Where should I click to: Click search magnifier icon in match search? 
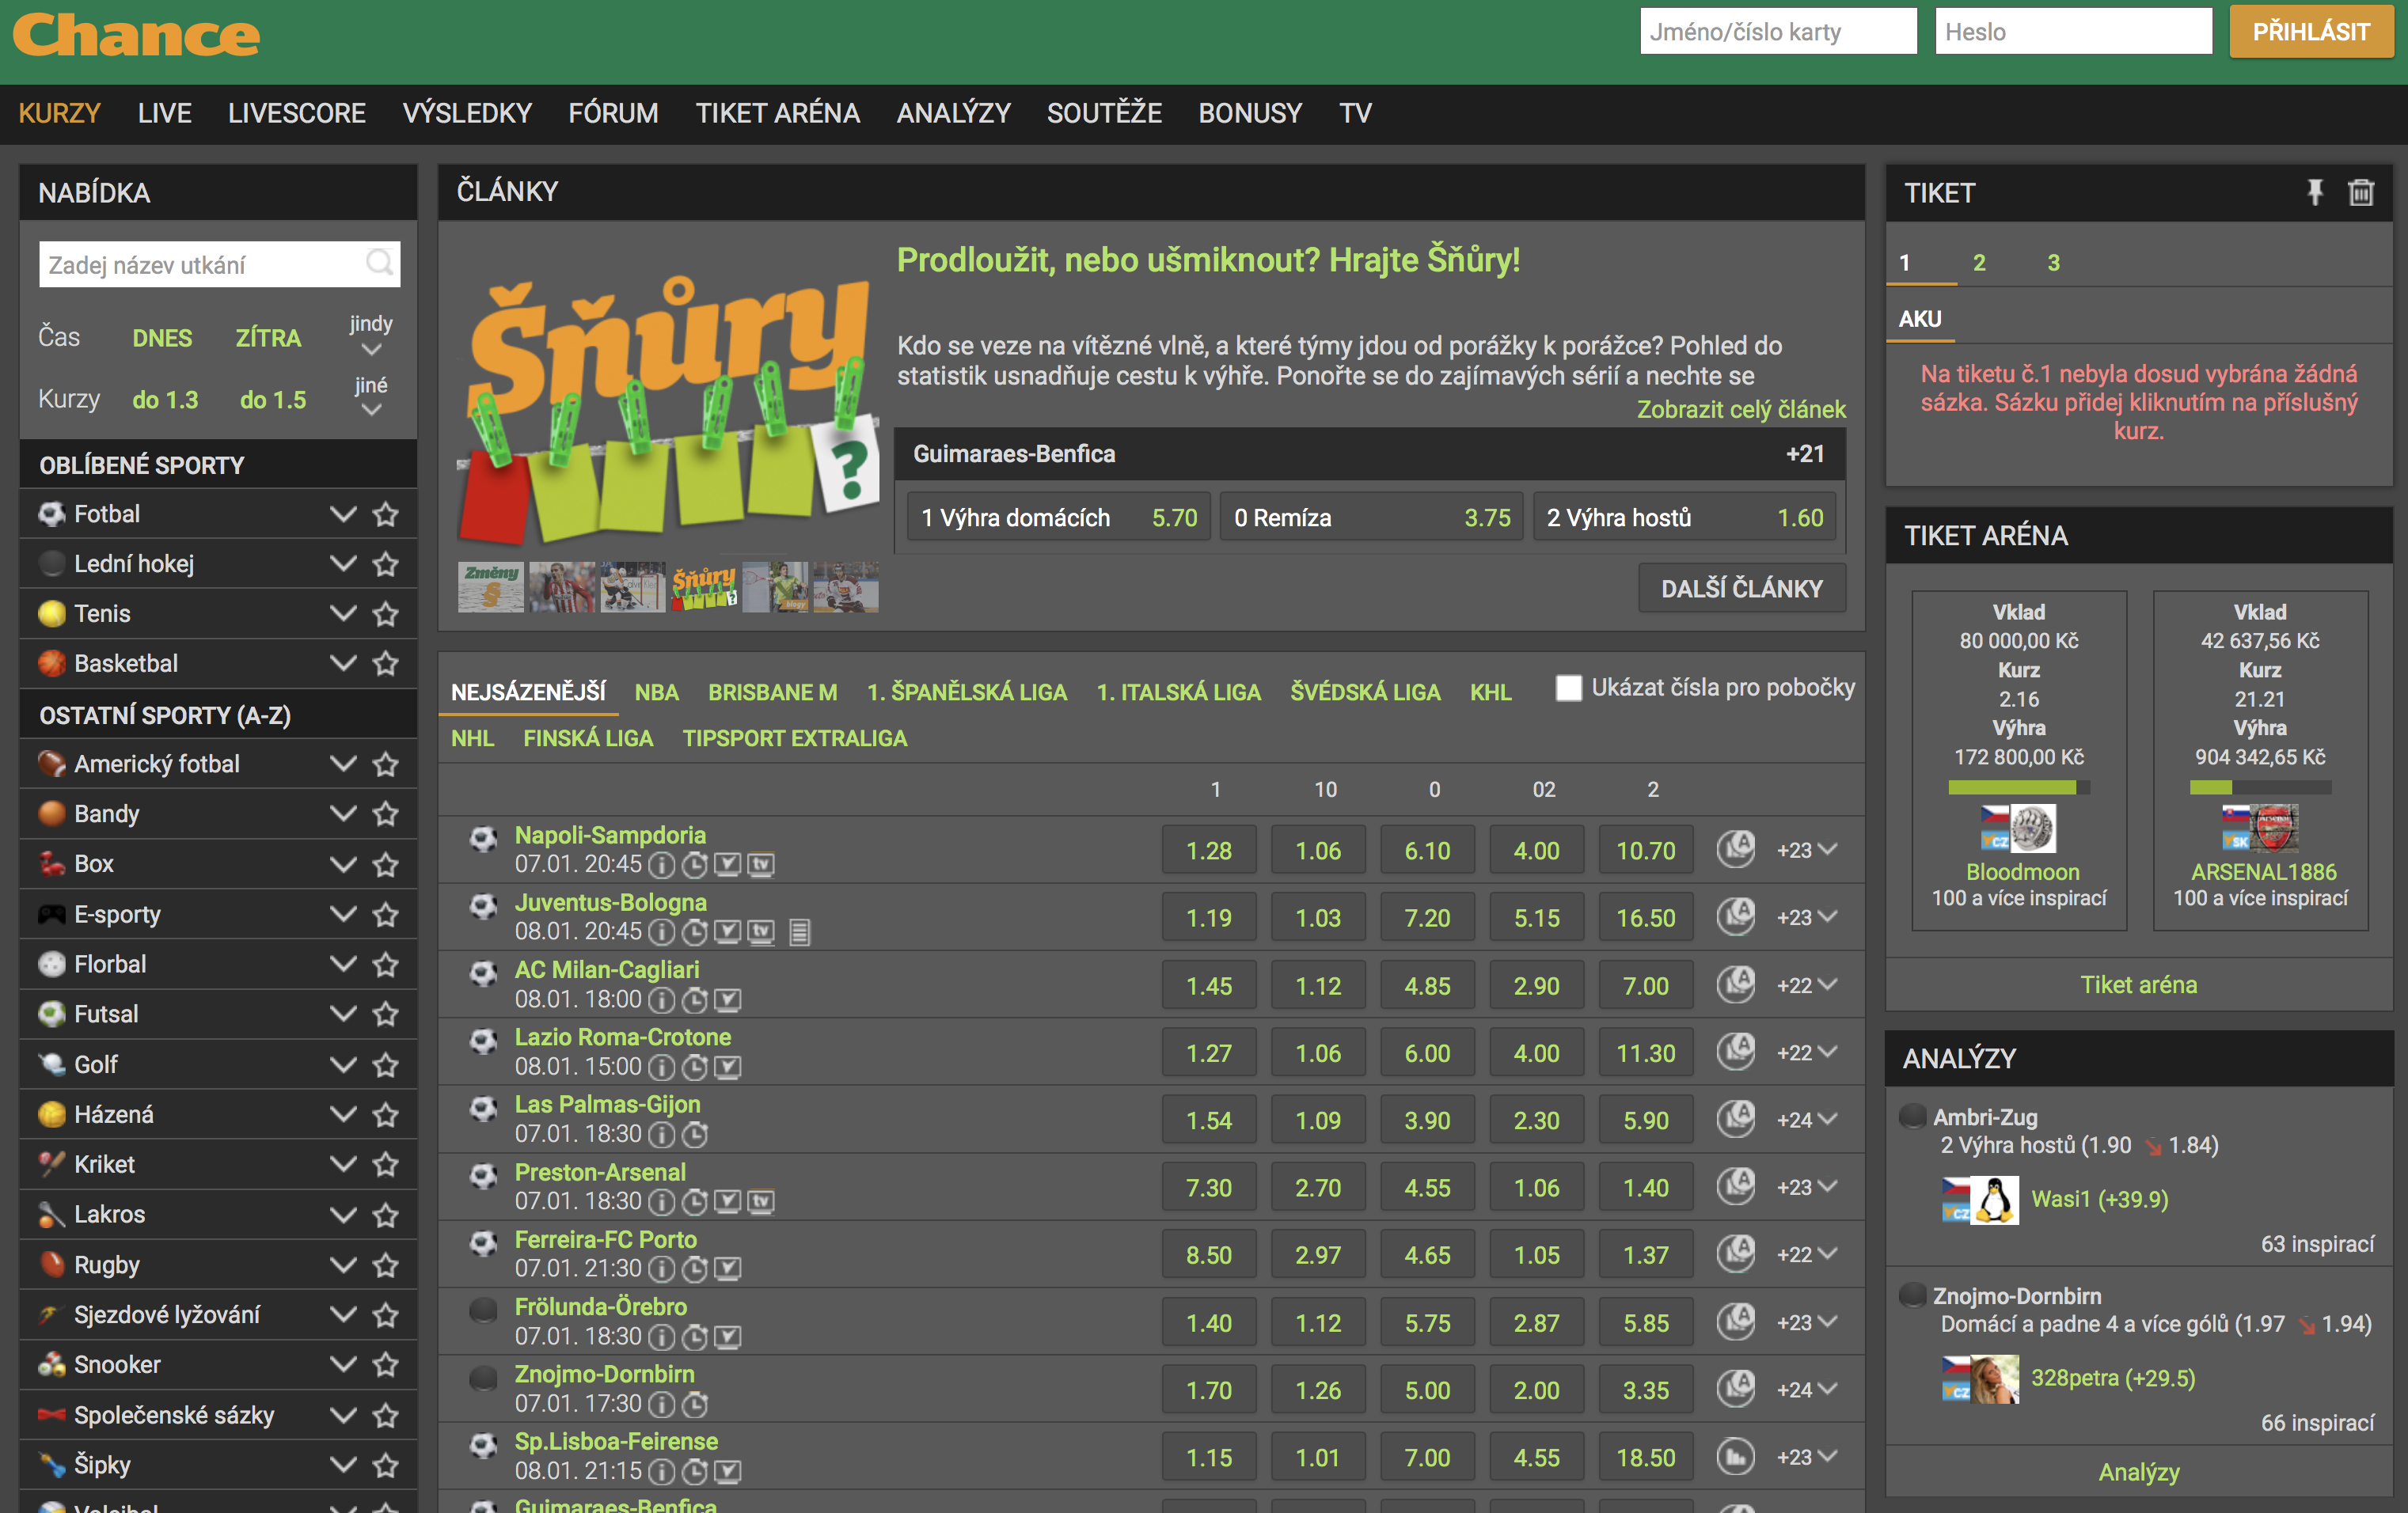click(379, 264)
